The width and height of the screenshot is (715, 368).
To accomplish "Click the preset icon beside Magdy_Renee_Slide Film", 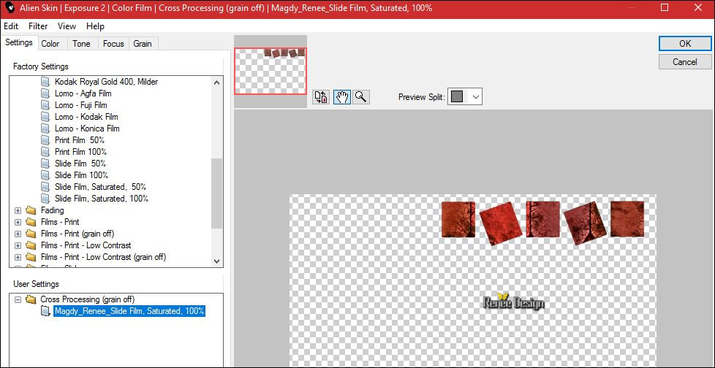I will coord(45,311).
